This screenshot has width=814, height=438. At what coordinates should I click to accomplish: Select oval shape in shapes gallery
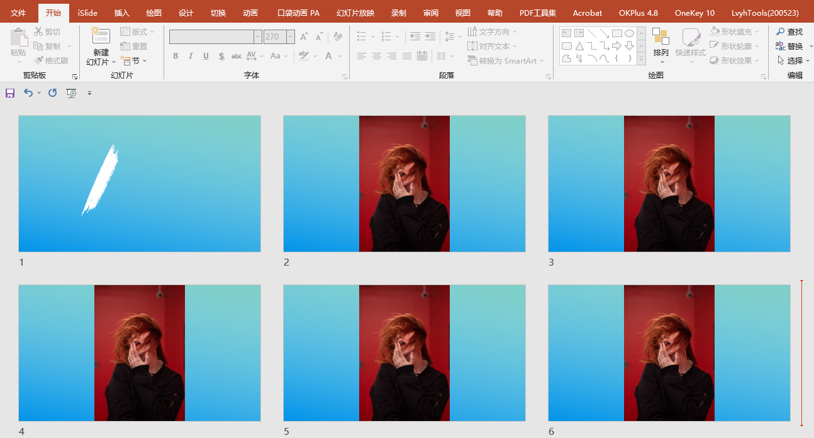[629, 33]
